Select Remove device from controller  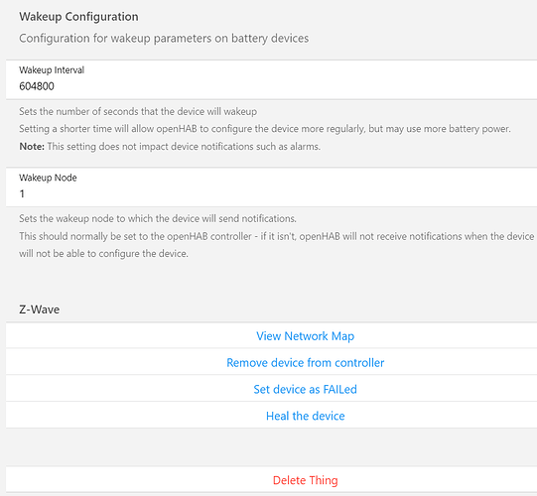point(305,362)
